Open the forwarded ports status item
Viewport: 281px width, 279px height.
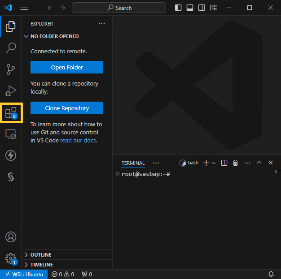point(87,274)
